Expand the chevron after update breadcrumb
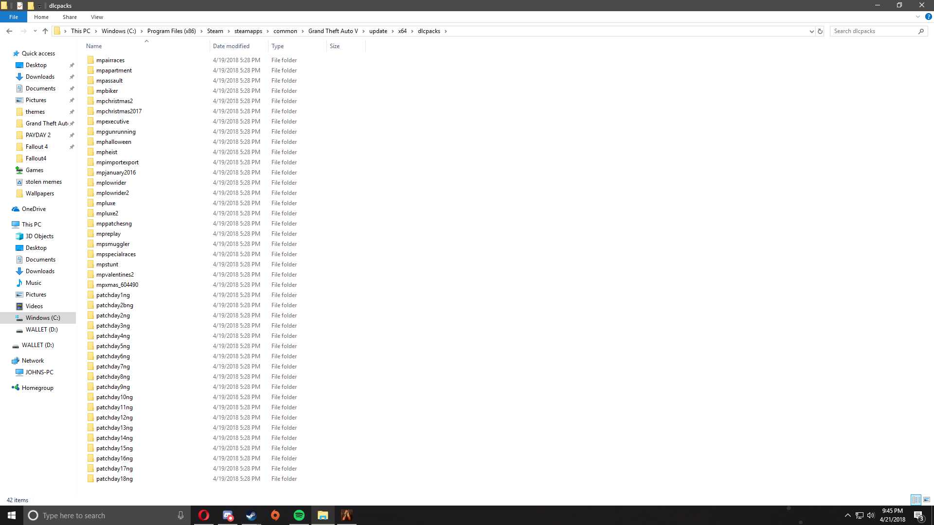Screen dimensions: 934x525 (x=393, y=31)
